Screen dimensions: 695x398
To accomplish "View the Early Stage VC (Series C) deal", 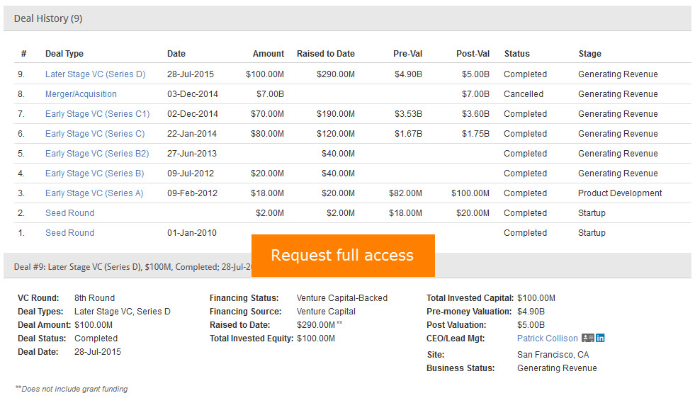I will coord(94,134).
